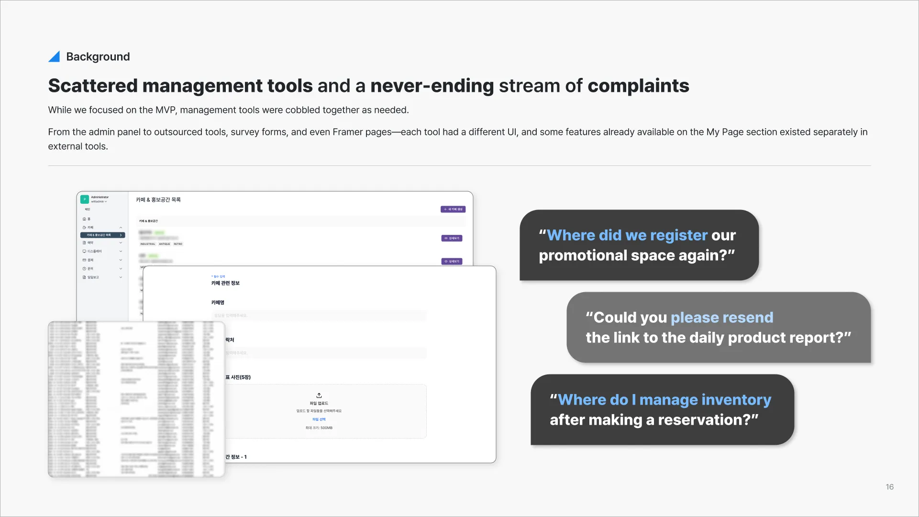Image resolution: width=919 pixels, height=517 pixels.
Task: Select the highlighted cafe & promo space list item
Action: 102,235
